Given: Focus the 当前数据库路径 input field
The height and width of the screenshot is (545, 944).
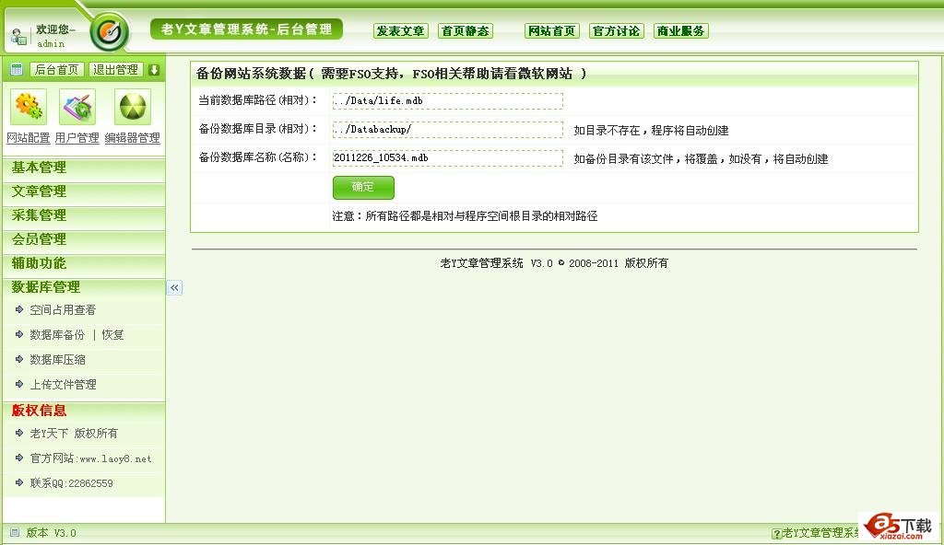Looking at the screenshot, I should tap(448, 100).
